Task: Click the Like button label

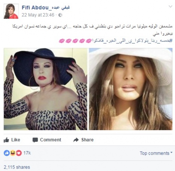Action: pos(16,140)
